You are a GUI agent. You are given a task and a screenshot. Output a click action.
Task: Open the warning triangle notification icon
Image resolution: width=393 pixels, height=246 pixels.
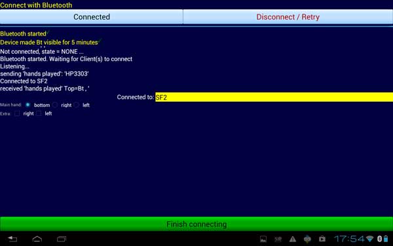pos(293,239)
